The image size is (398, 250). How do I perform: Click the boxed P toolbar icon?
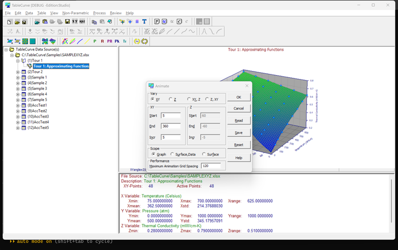(157, 22)
